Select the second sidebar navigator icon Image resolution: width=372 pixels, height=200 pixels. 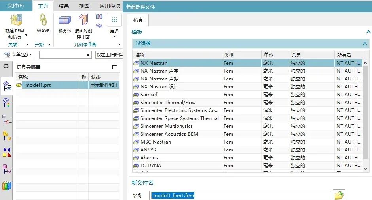point(7,103)
